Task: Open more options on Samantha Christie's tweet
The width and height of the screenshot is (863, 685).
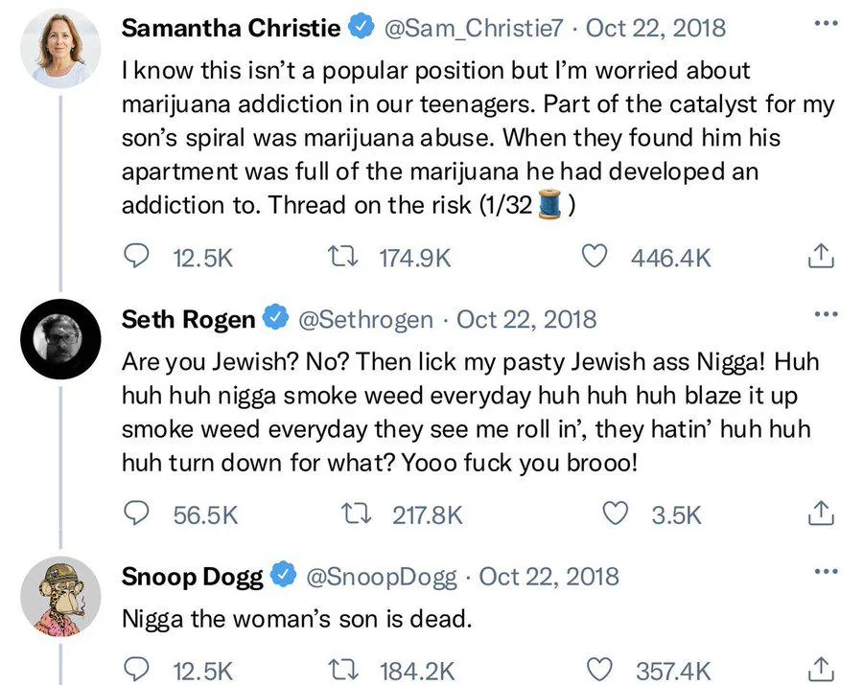Action: [824, 23]
